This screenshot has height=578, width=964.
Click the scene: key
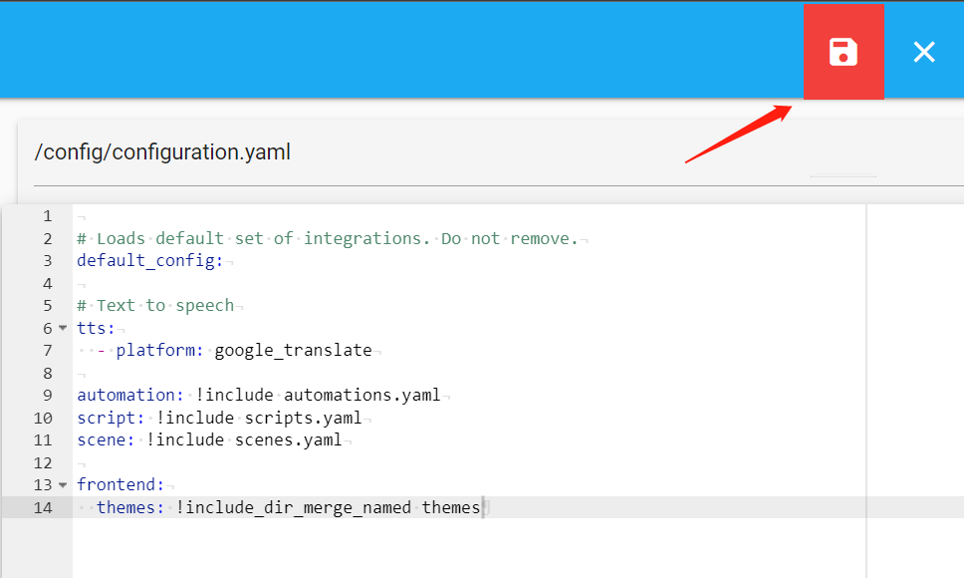pyautogui.click(x=106, y=440)
